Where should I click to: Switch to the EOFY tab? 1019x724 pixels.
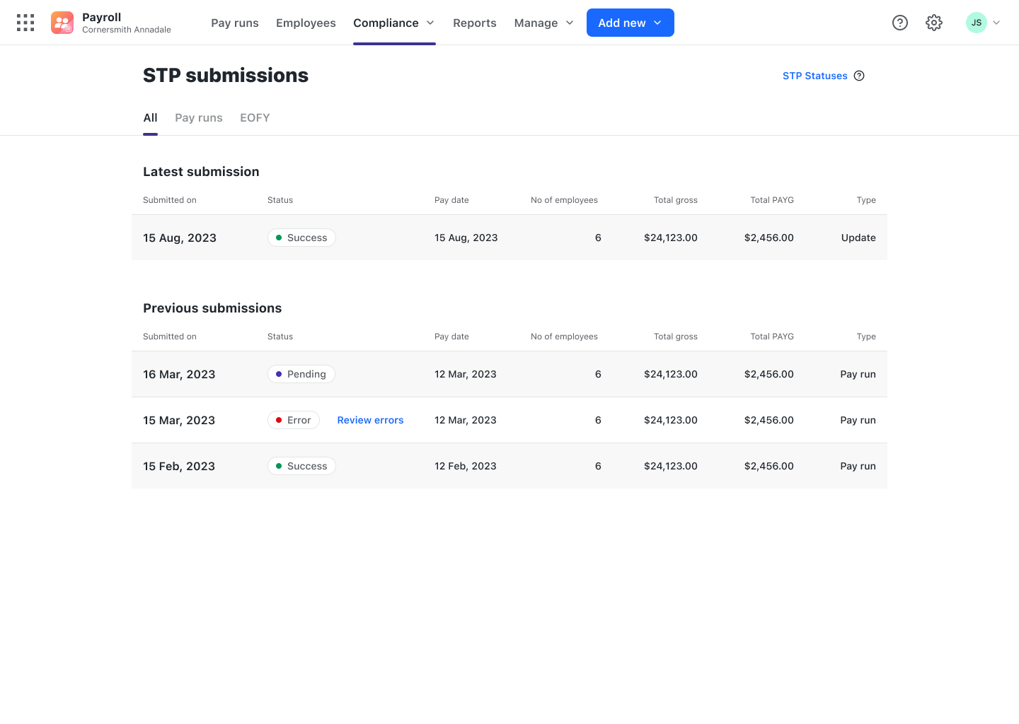coord(255,118)
